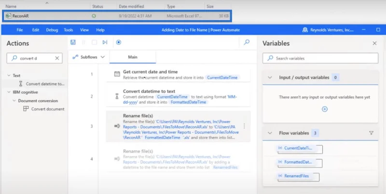Filter the flow variables with the funnel icon
The image size is (386, 194).
click(x=371, y=133)
